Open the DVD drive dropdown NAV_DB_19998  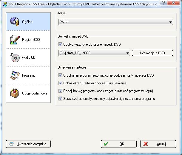point(94,53)
